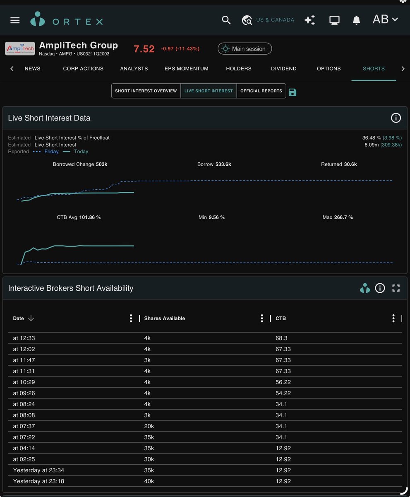Click the 20k shares available cell

(149, 426)
